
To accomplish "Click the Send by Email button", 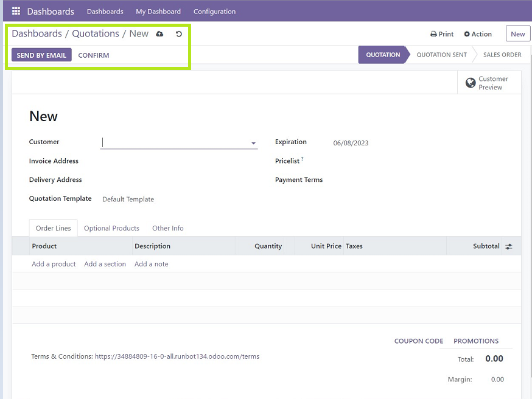I will [x=41, y=55].
